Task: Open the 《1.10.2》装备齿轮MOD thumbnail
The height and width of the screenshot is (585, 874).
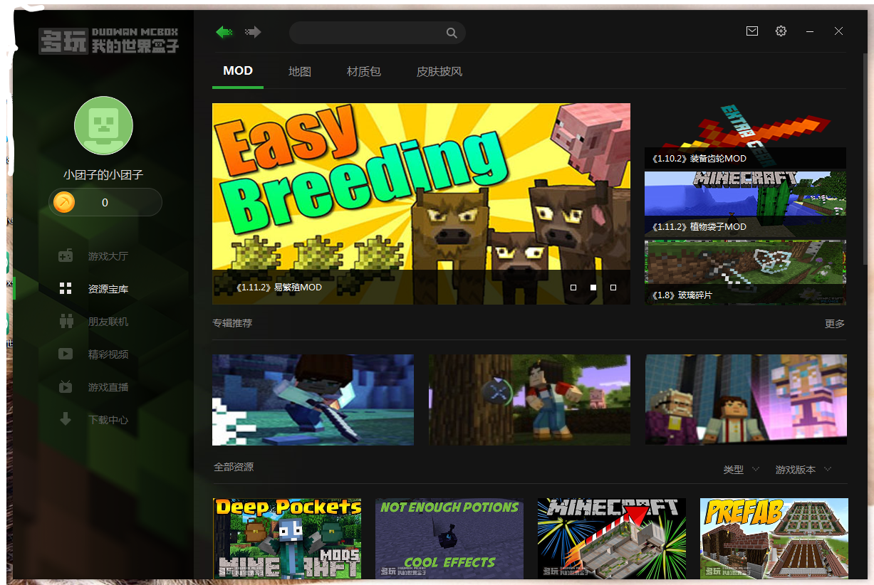Action: tap(746, 135)
